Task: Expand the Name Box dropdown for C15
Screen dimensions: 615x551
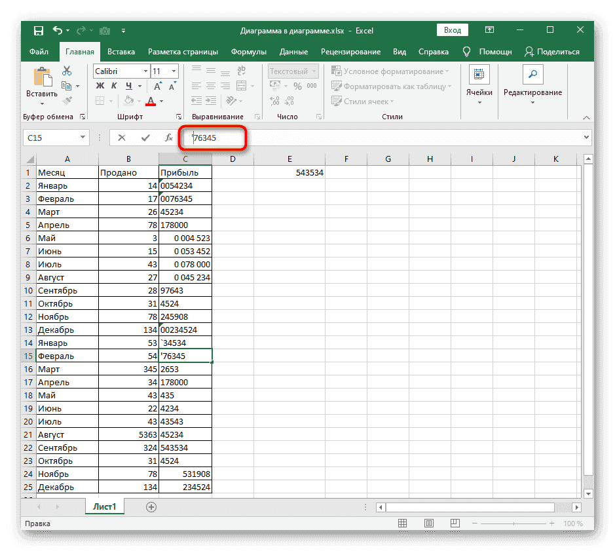Action: (83, 138)
